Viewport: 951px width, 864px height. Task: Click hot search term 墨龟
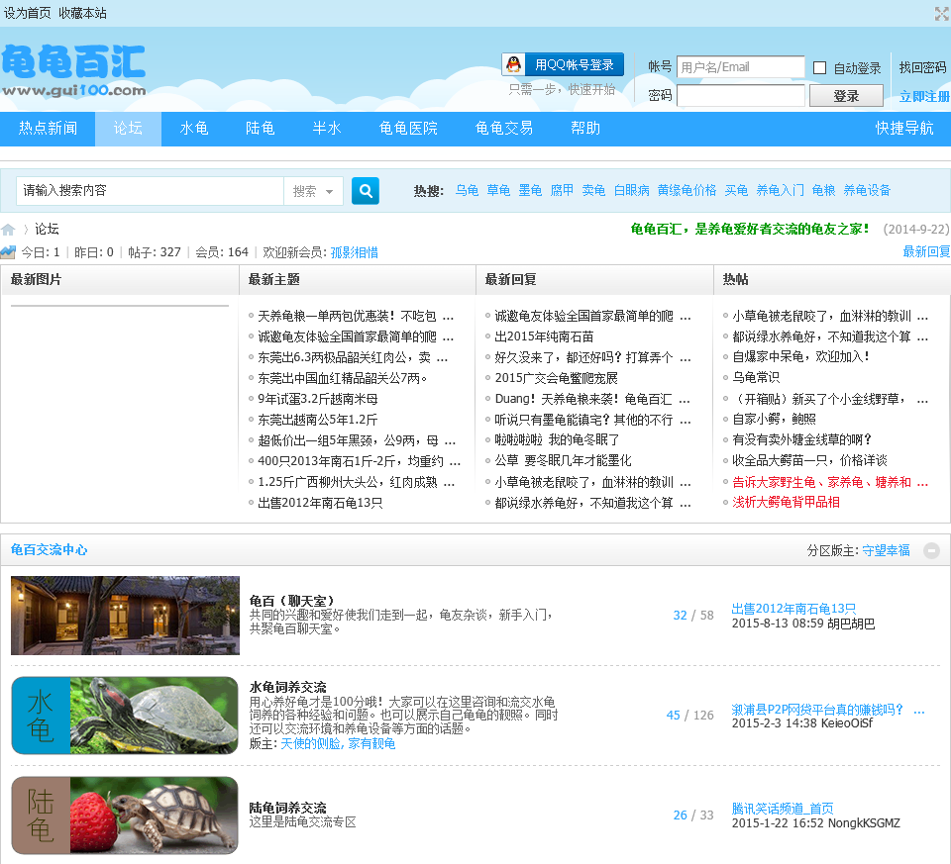coord(530,191)
